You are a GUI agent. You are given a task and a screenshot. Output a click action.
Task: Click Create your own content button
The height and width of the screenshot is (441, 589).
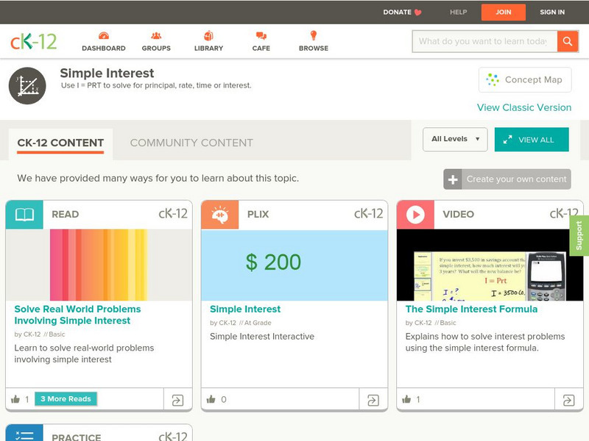(x=507, y=179)
